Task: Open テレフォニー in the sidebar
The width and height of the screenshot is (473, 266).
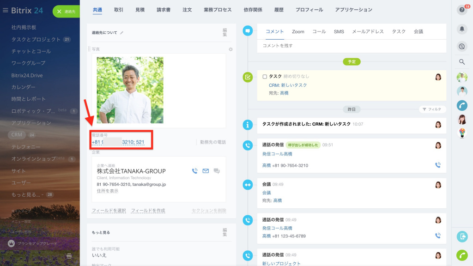Action: 26,147
